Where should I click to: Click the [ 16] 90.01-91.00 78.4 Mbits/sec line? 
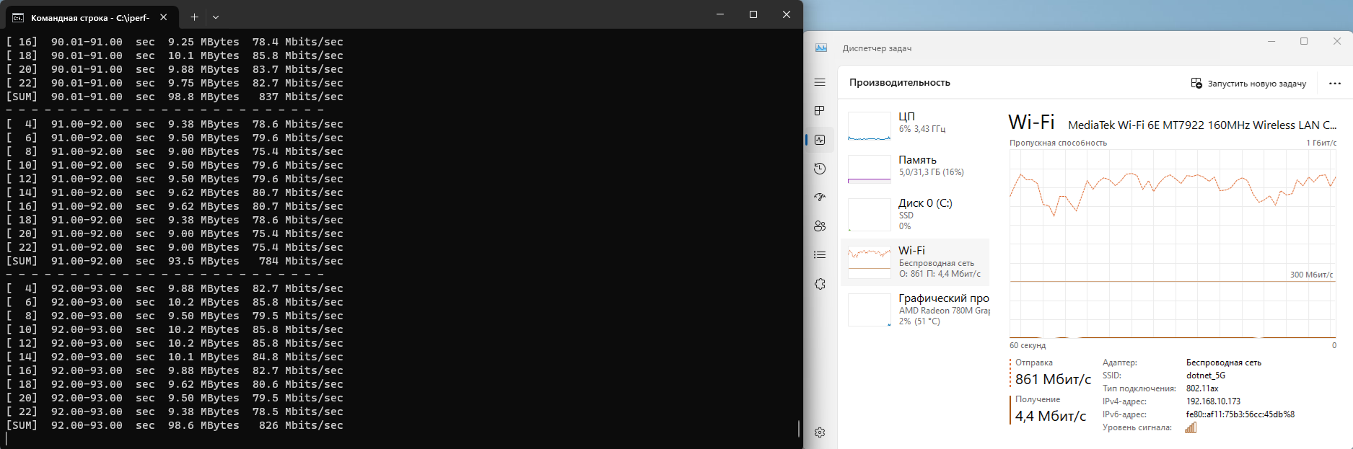[x=175, y=42]
